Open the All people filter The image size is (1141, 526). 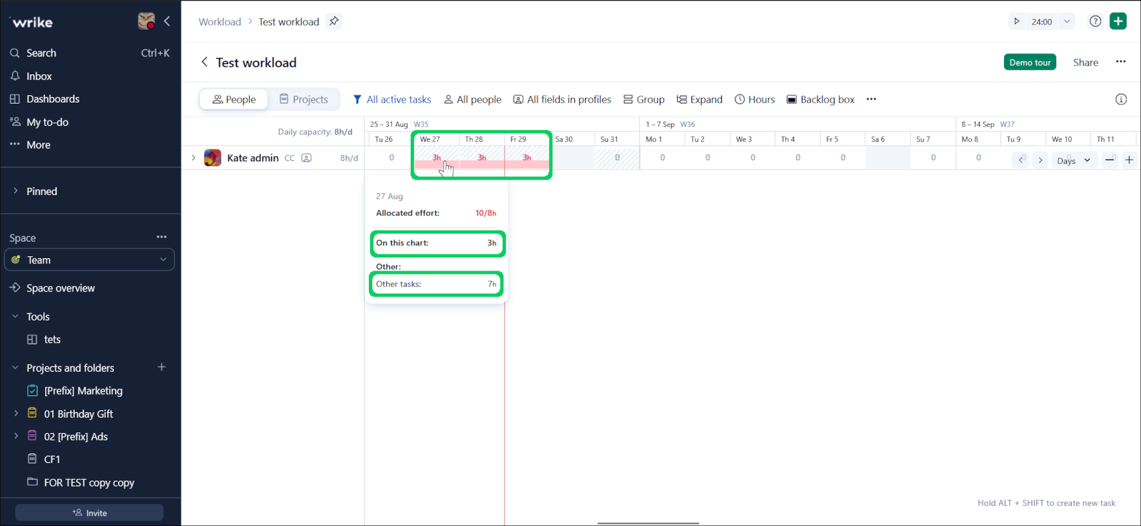[x=473, y=99]
